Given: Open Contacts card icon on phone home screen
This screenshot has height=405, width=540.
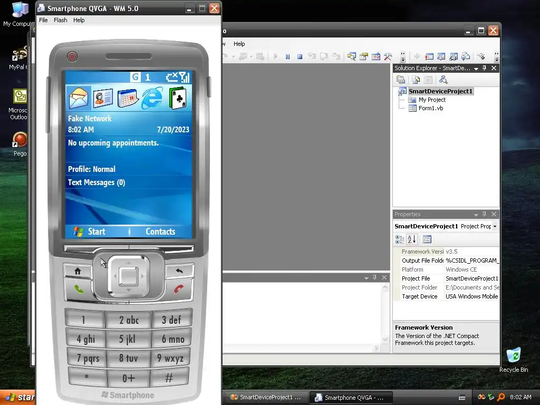Looking at the screenshot, I should coord(102,98).
